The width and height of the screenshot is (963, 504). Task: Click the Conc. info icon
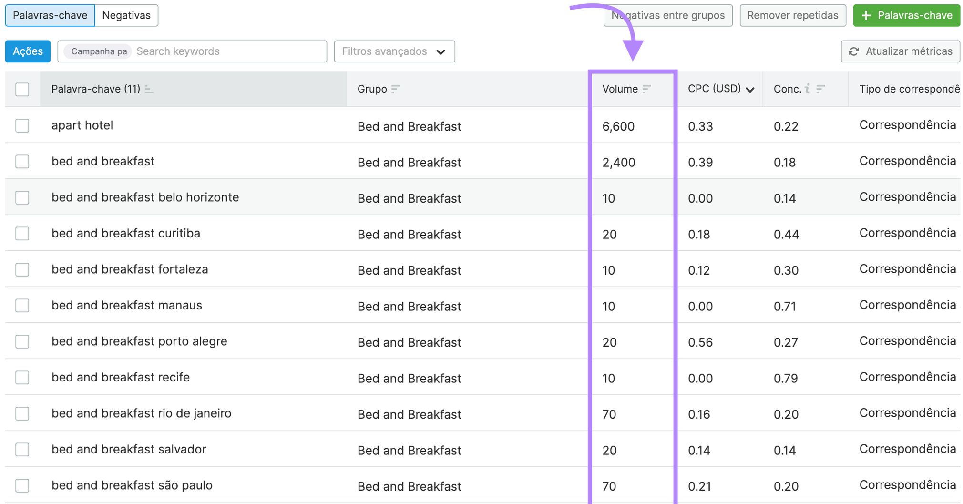tap(807, 89)
